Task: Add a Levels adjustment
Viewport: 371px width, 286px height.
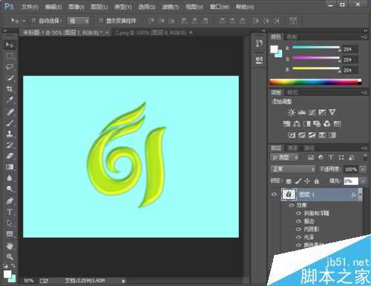Action: (x=302, y=112)
